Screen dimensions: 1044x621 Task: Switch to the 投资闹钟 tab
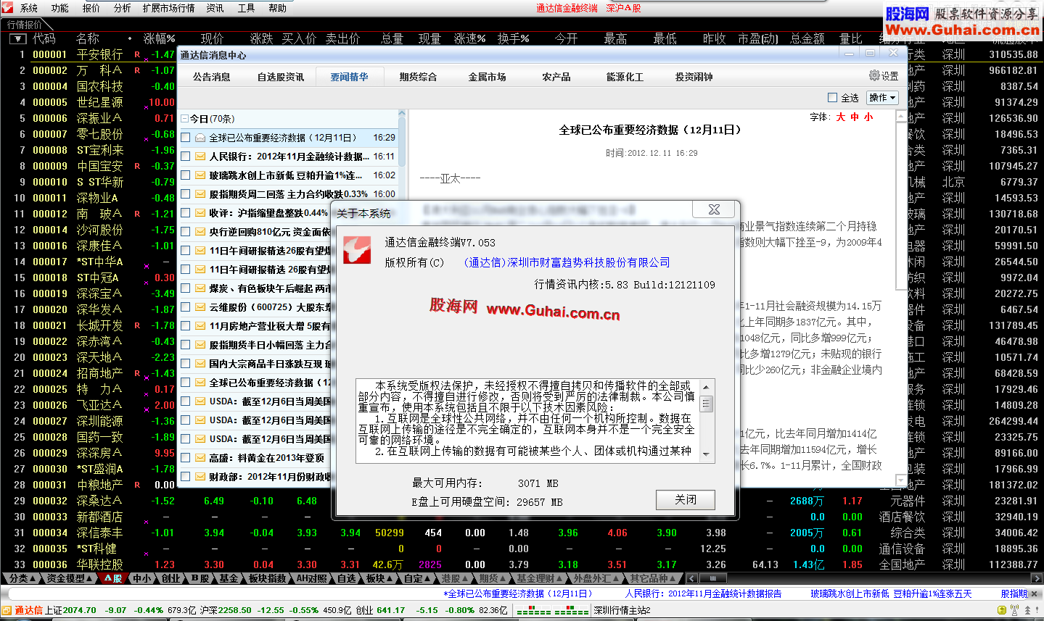click(x=694, y=77)
